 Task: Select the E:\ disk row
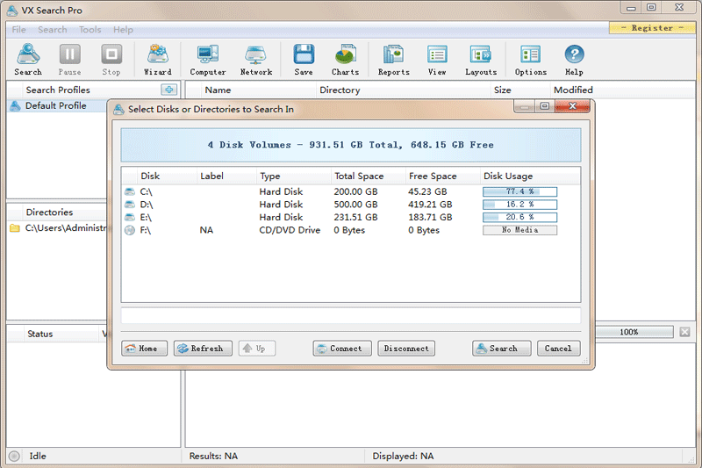pos(351,217)
